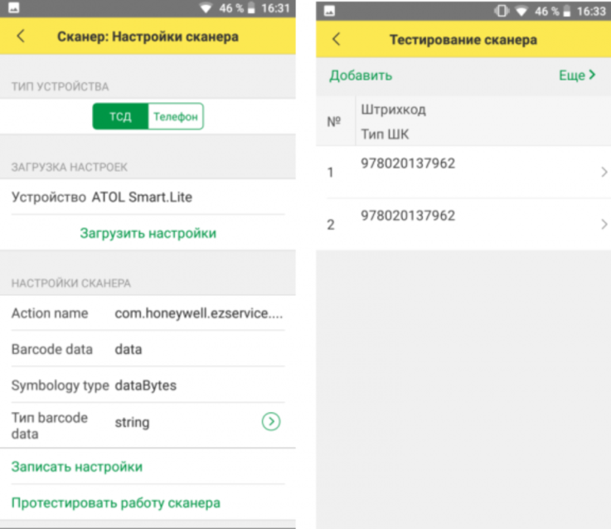This screenshot has width=611, height=529.
Task: Open Устройство ATOL Smart.Lite field
Action: tap(148, 197)
